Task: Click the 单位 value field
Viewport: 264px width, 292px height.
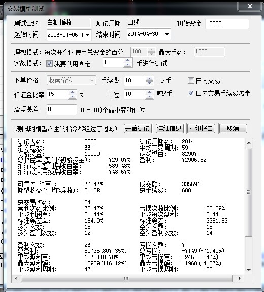Action: [x=135, y=94]
